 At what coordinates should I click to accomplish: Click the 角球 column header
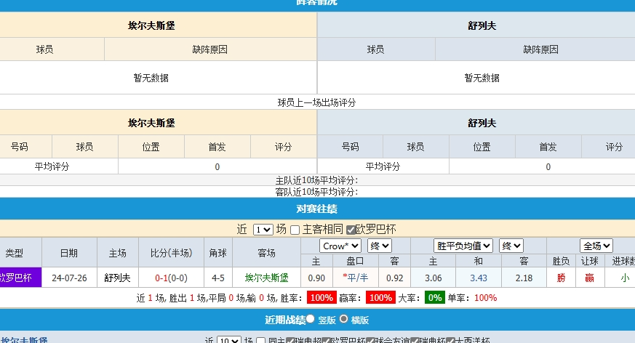(218, 253)
